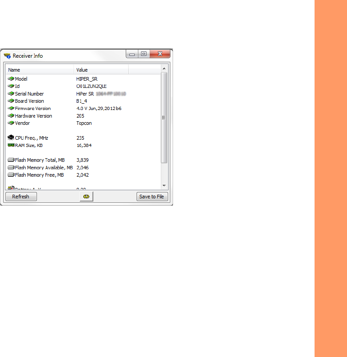Select the Model row label

pos(21,79)
